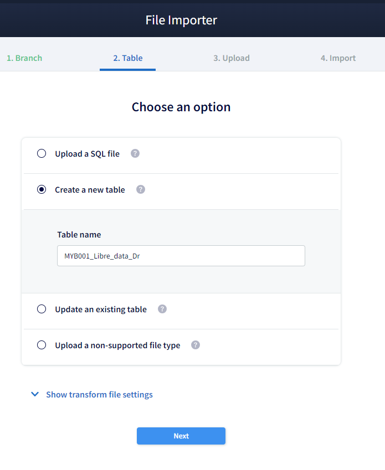Show help for Upload a non-supported file type
This screenshot has width=385, height=470.
[196, 345]
